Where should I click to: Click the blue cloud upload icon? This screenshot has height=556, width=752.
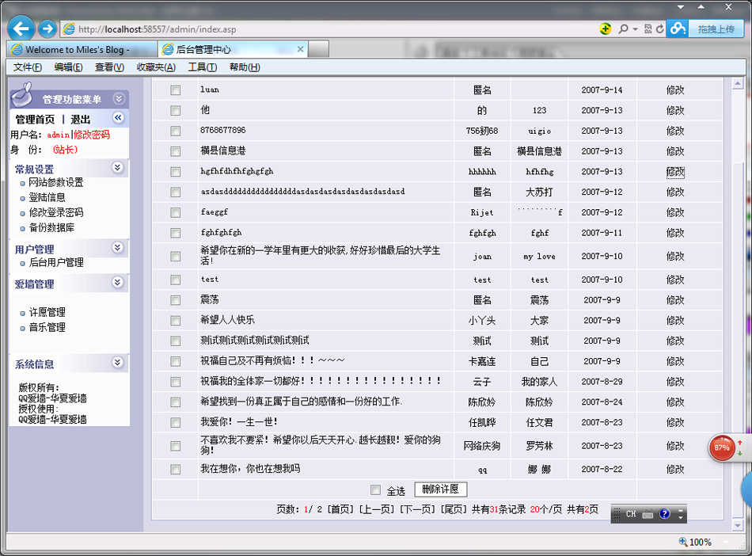coord(677,29)
